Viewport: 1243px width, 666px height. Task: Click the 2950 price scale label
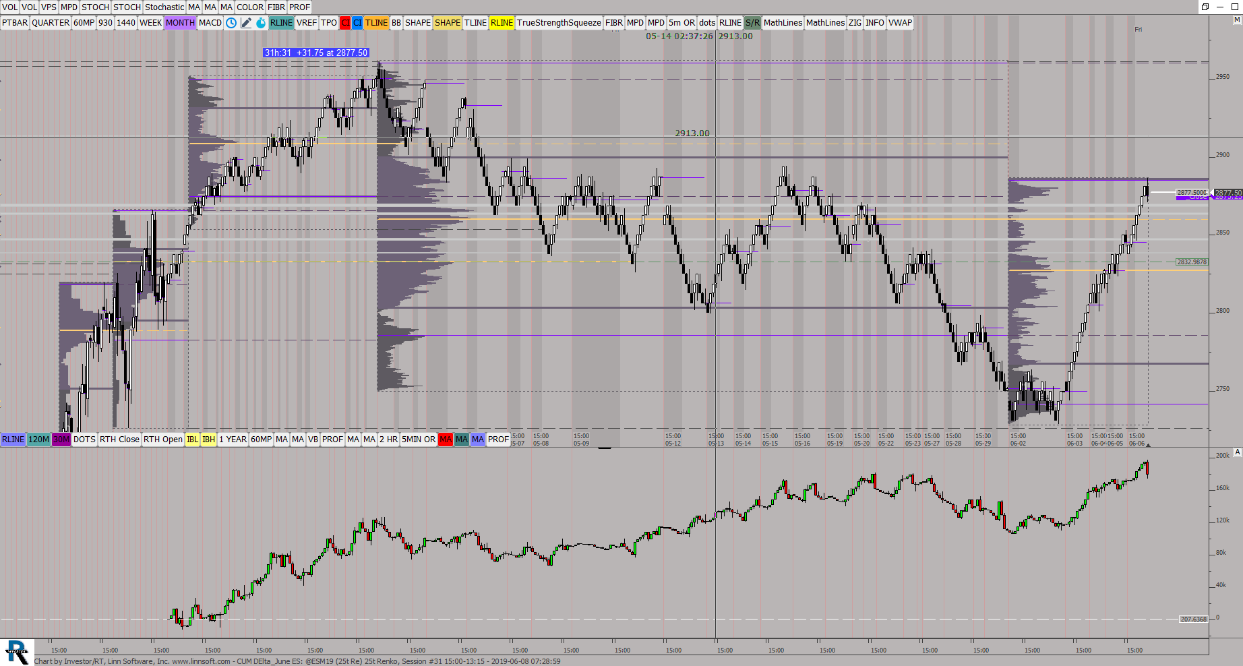(1223, 77)
